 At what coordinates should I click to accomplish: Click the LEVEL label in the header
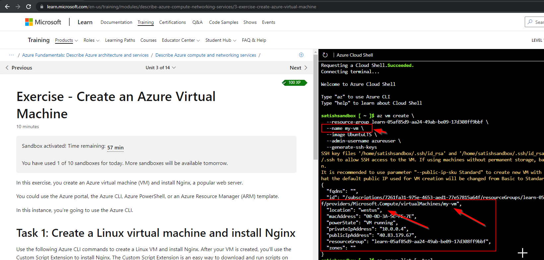click(537, 40)
